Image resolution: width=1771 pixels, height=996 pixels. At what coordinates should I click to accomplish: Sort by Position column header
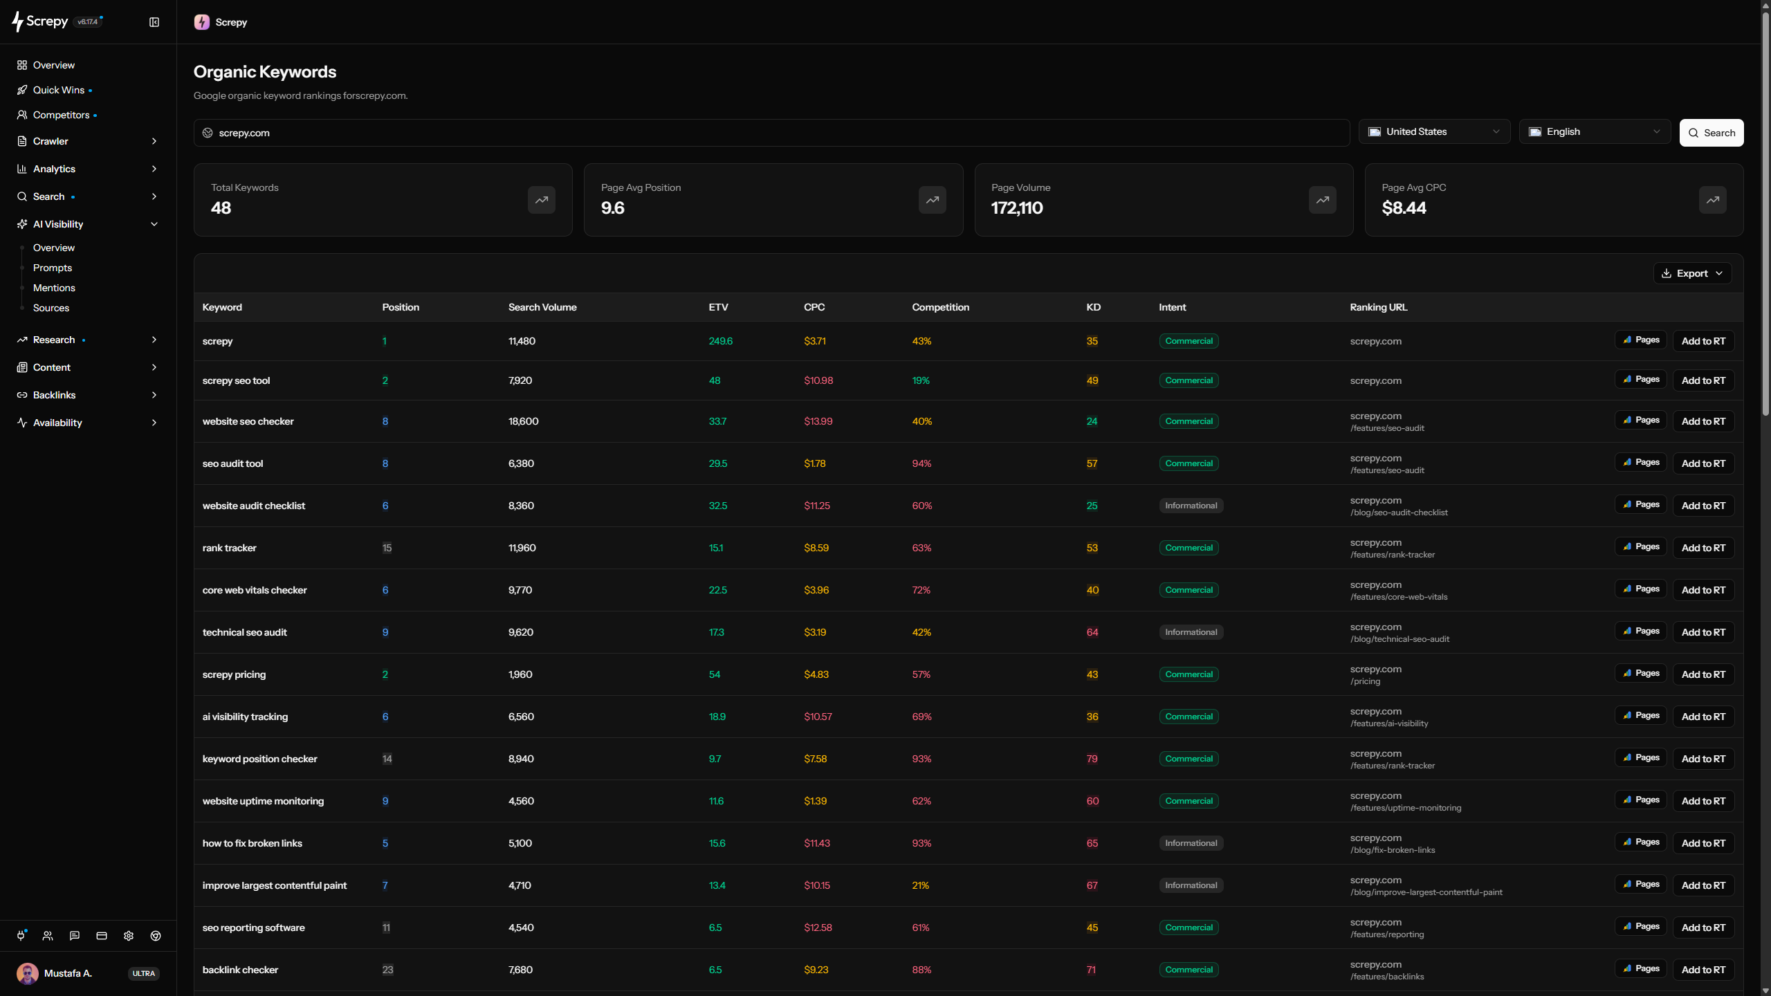tap(401, 307)
